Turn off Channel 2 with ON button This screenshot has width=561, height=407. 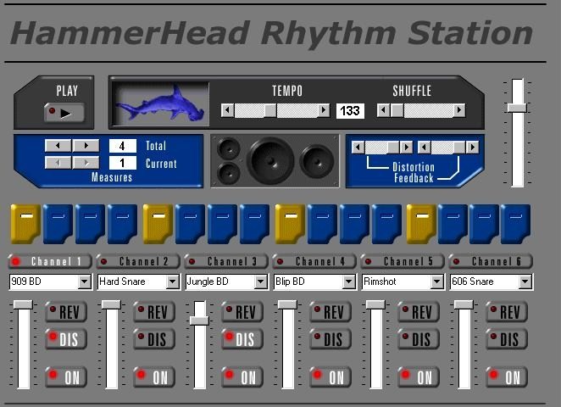tap(154, 377)
